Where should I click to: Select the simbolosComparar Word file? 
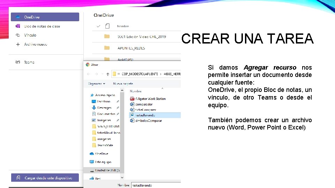(149, 121)
